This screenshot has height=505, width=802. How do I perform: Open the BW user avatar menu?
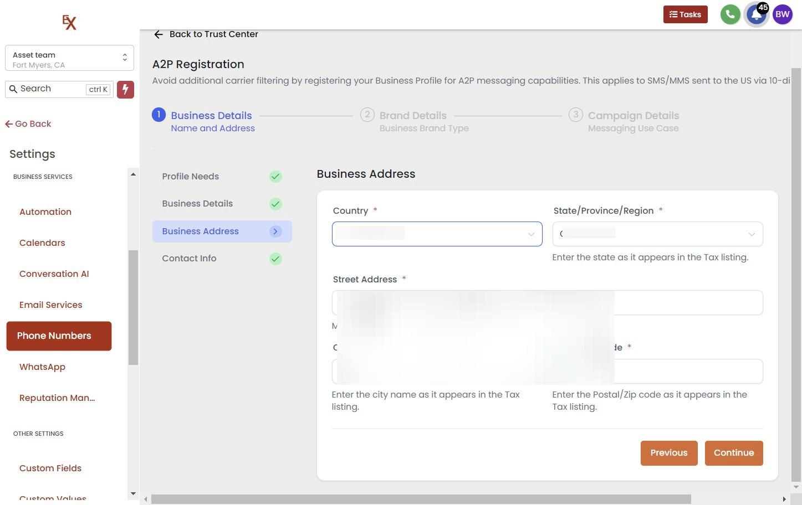tap(782, 14)
